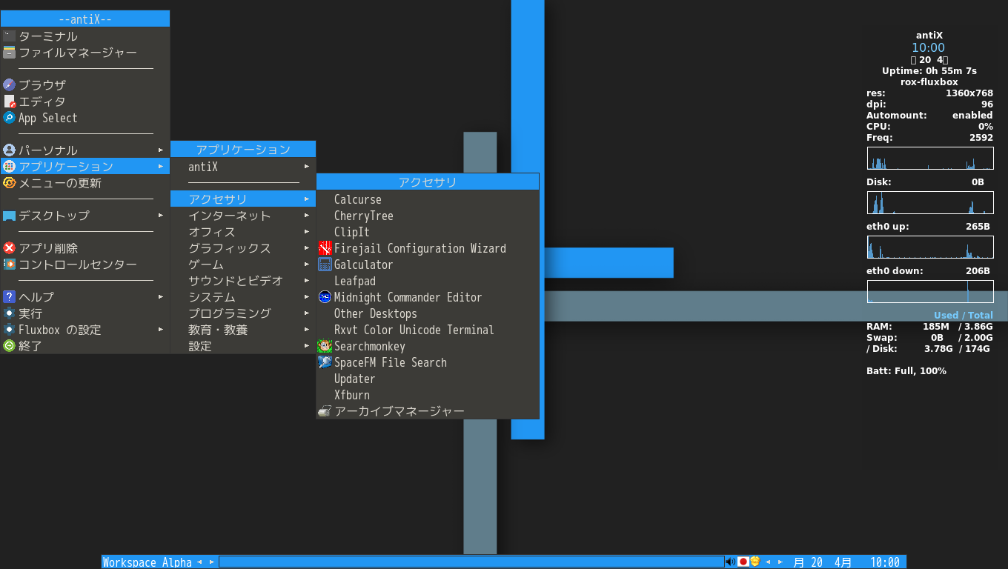Image resolution: width=1008 pixels, height=569 pixels.
Task: Expand the グラフィックス submenu arrow
Action: tap(307, 248)
